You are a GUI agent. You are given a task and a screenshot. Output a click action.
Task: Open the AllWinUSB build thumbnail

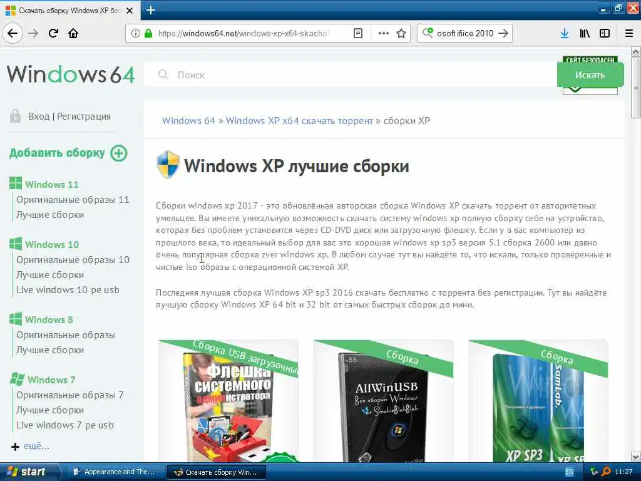coord(383,401)
